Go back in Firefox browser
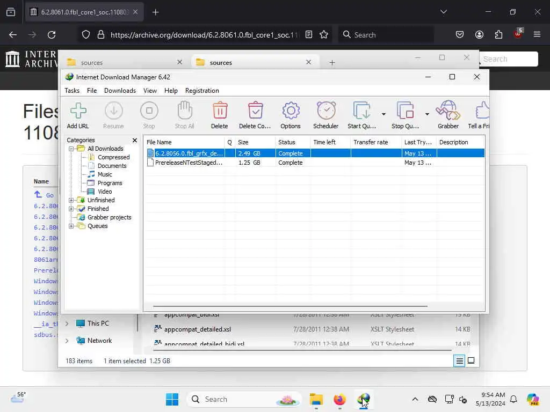 [13, 35]
